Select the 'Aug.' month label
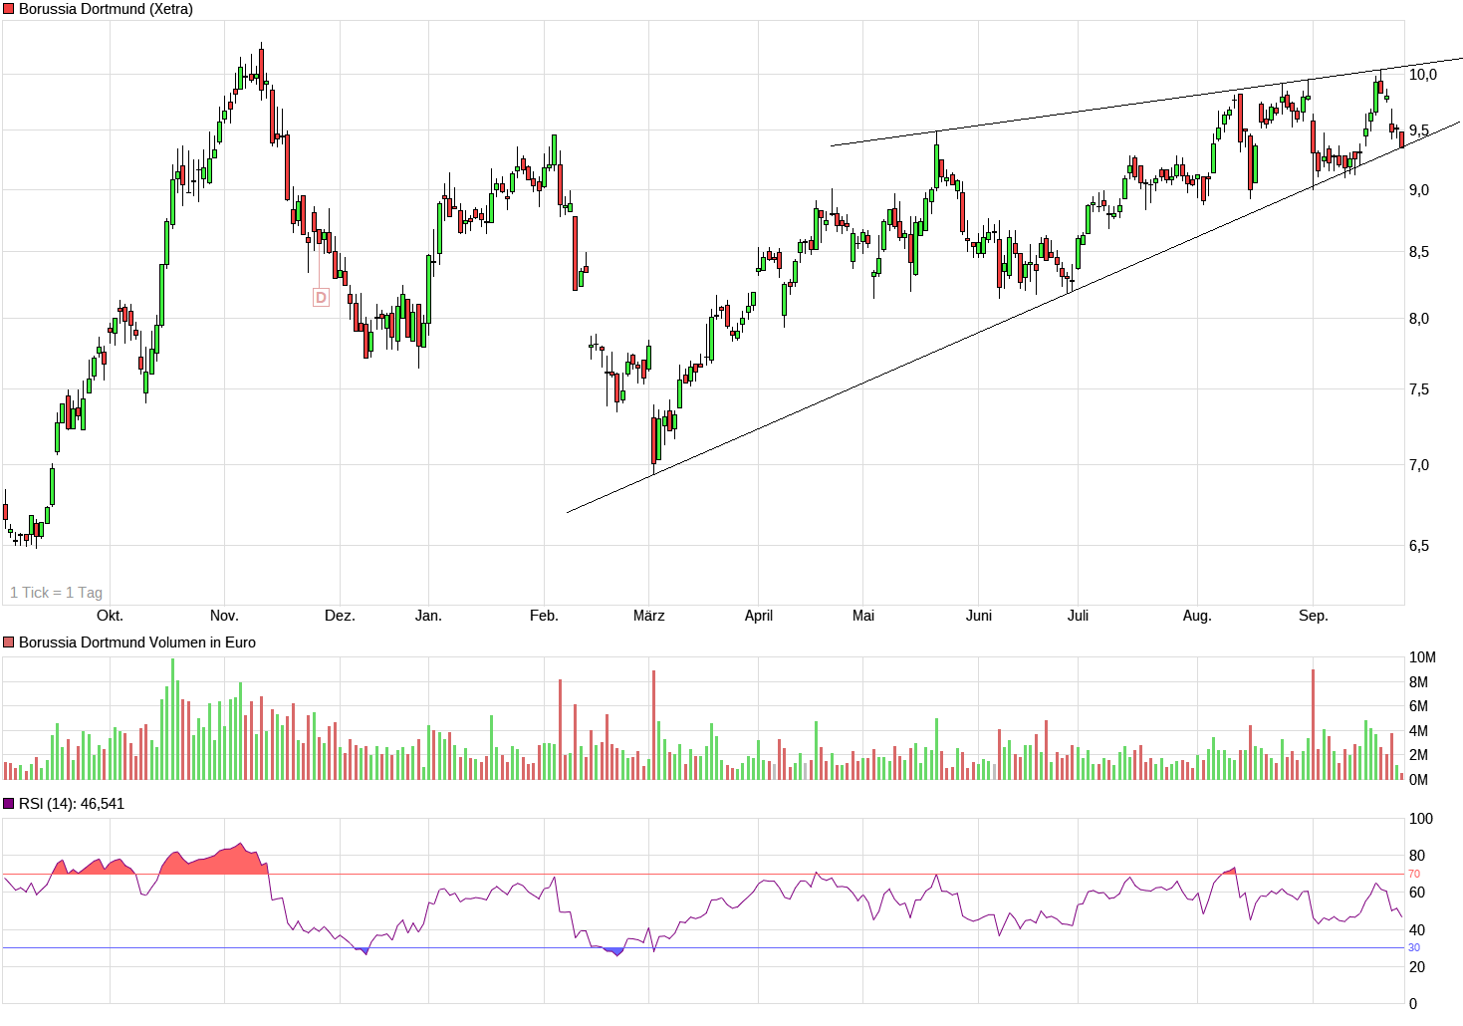 (1197, 616)
